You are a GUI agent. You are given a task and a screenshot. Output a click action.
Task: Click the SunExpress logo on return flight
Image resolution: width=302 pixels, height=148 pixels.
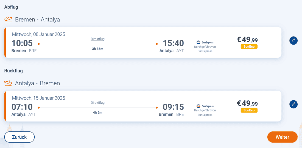205,106
